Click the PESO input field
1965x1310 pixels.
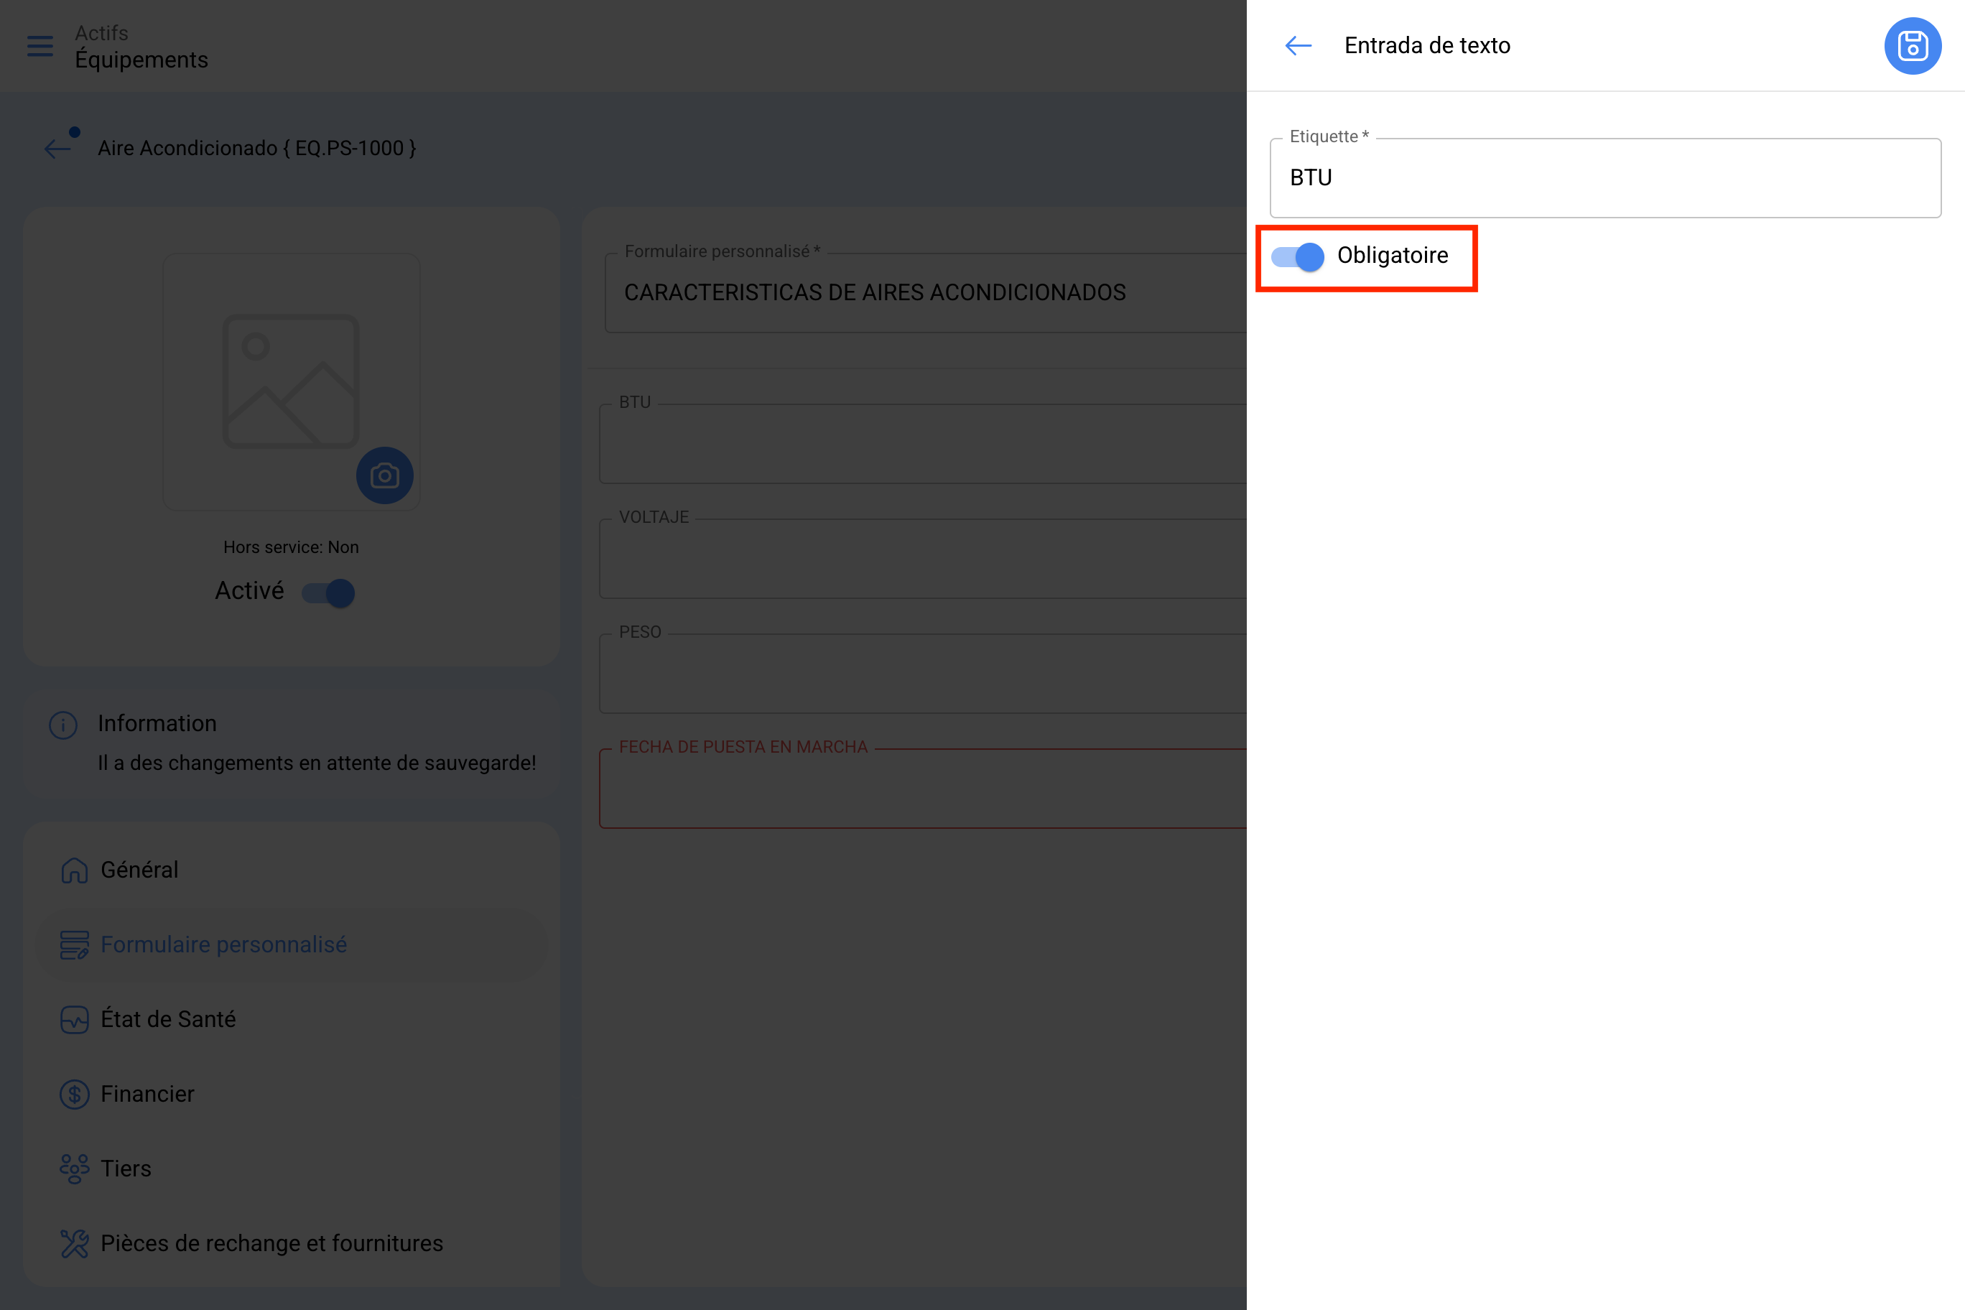922,674
